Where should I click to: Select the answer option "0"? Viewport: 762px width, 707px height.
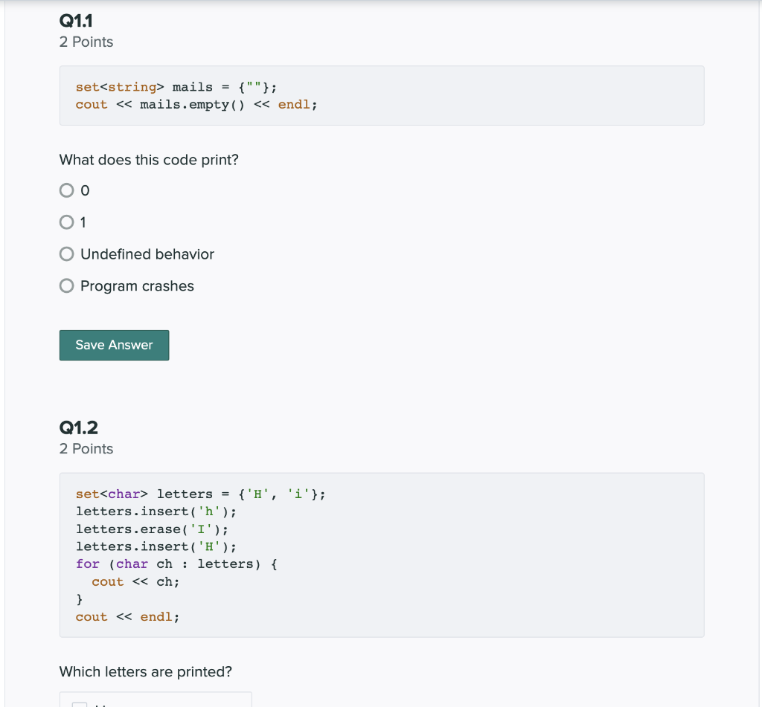click(66, 190)
